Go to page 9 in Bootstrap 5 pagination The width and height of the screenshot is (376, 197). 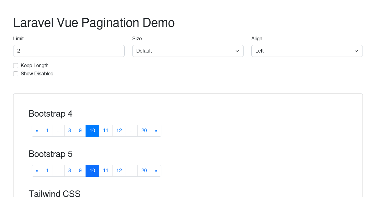(x=80, y=171)
